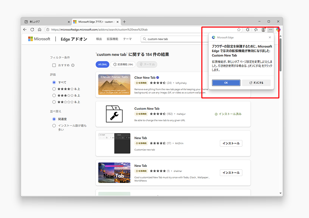Go back with the browser back arrow
309x218 pixels.
tap(25, 30)
